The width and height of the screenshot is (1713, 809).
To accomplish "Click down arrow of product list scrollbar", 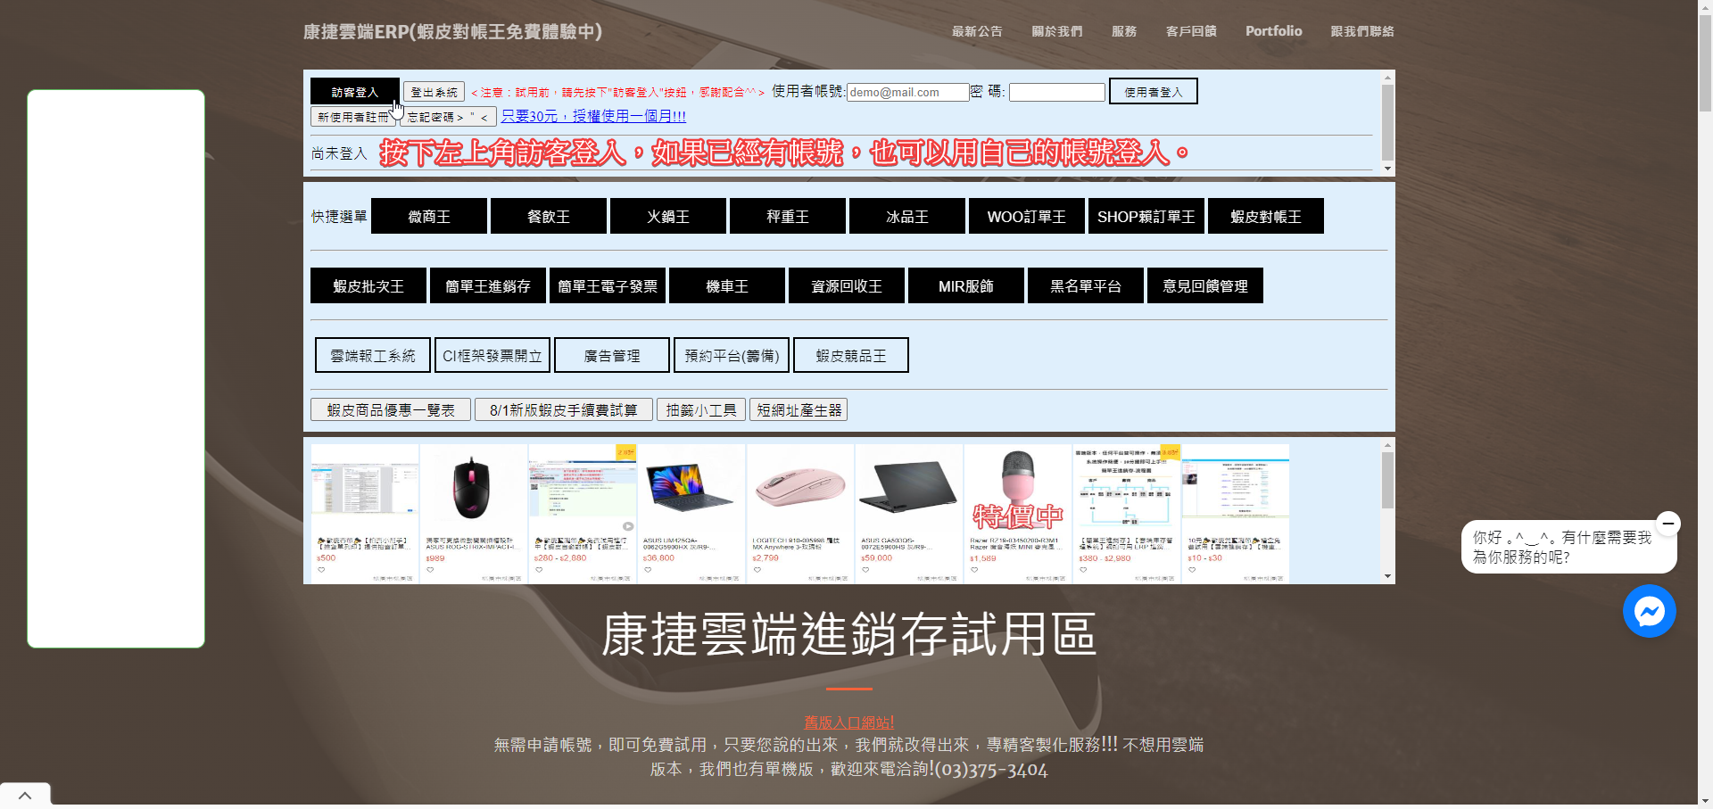I will tap(1387, 576).
